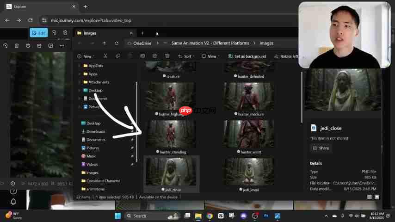Click the jedi_close preview image in the details pane
This screenshot has height=222, width=395.
(343, 90)
